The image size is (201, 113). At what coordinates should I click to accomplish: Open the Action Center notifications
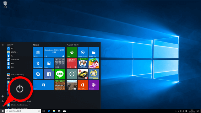(x=198, y=111)
